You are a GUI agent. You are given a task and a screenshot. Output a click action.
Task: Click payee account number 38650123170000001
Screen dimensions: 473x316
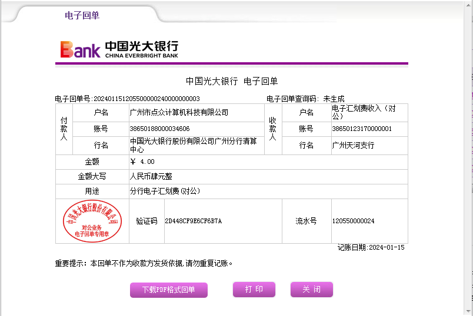point(362,129)
